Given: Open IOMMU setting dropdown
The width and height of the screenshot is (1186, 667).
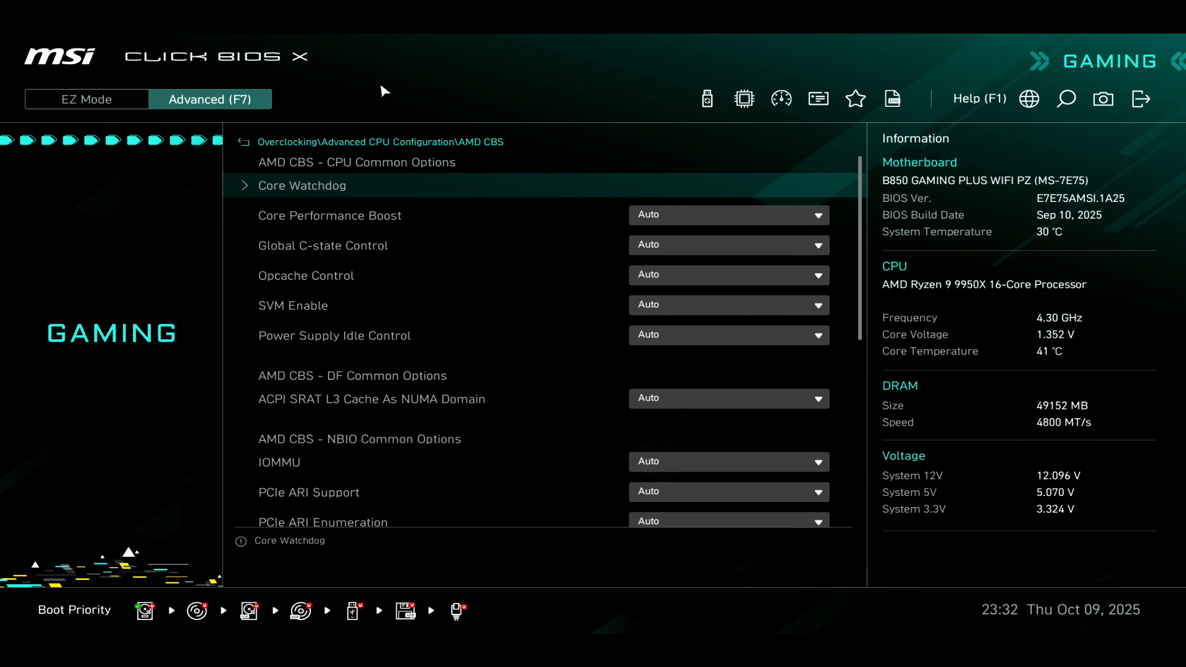Looking at the screenshot, I should 729,462.
